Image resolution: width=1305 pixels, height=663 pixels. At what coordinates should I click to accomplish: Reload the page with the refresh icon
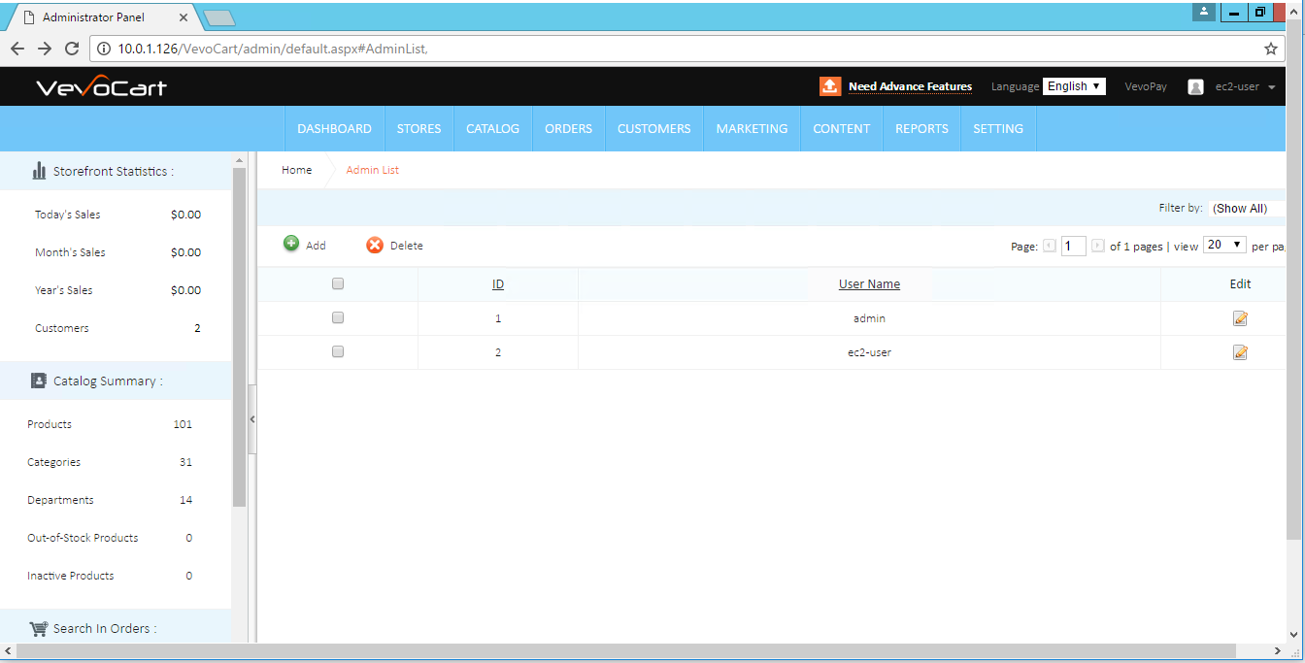pyautogui.click(x=72, y=49)
